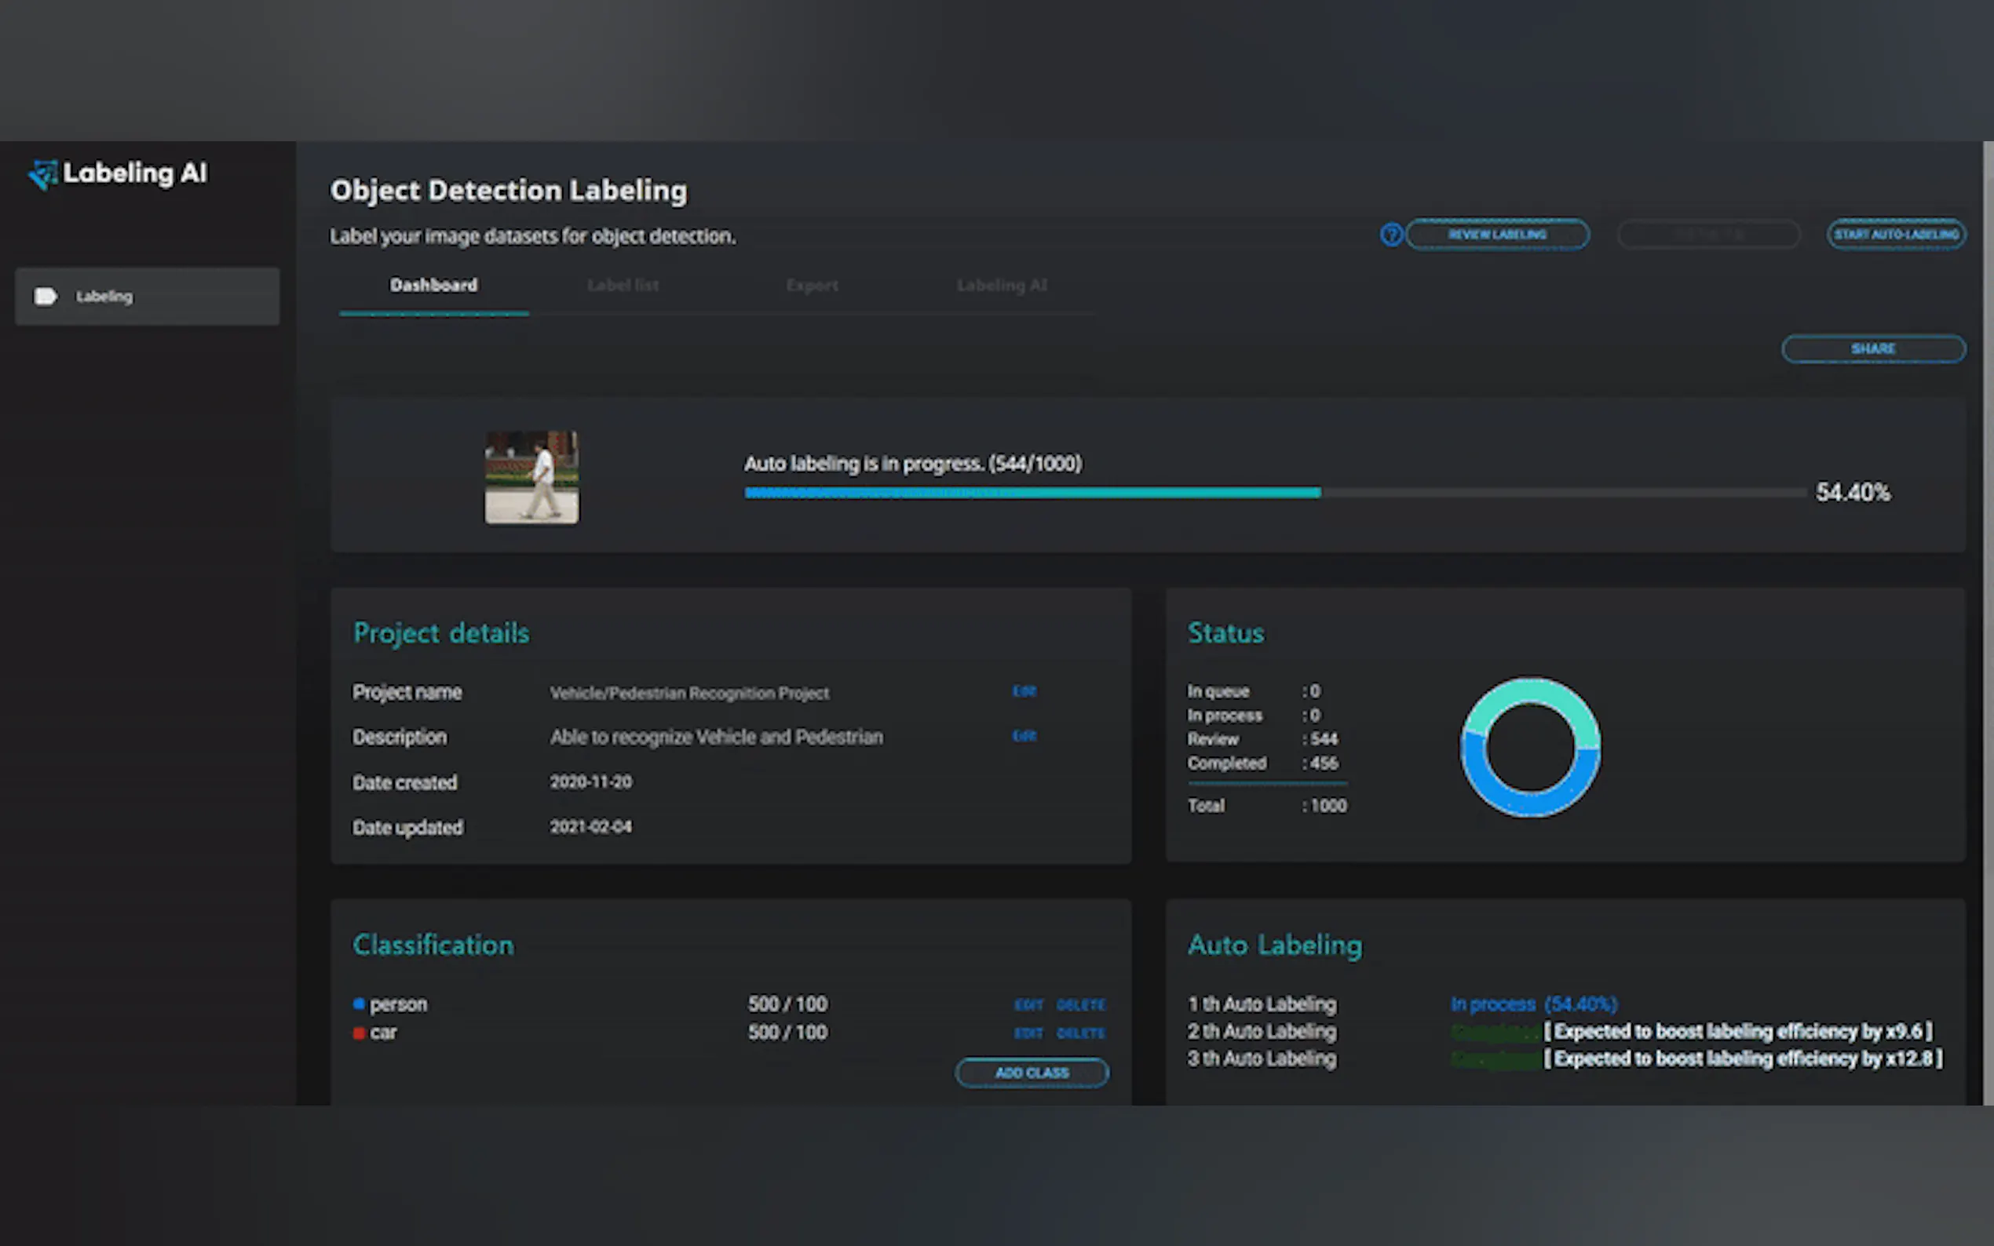Click the Share button

click(1873, 348)
